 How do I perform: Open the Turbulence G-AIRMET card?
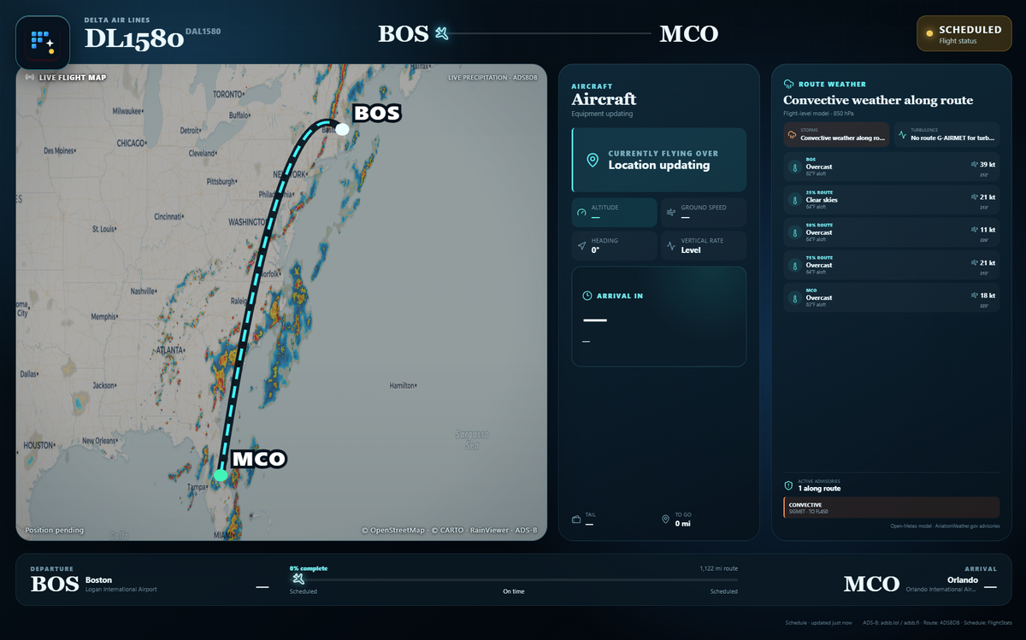[x=946, y=135]
